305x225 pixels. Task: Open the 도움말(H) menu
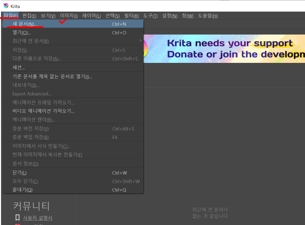pos(208,16)
